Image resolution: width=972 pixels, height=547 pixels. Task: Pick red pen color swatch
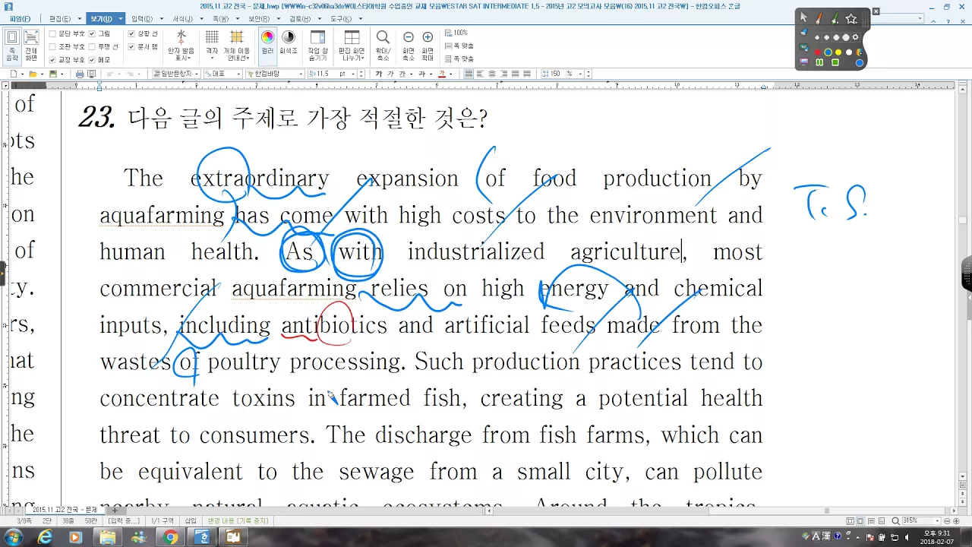818,52
